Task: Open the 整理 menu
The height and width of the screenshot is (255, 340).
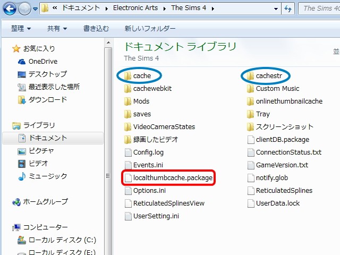Action: (x=21, y=28)
